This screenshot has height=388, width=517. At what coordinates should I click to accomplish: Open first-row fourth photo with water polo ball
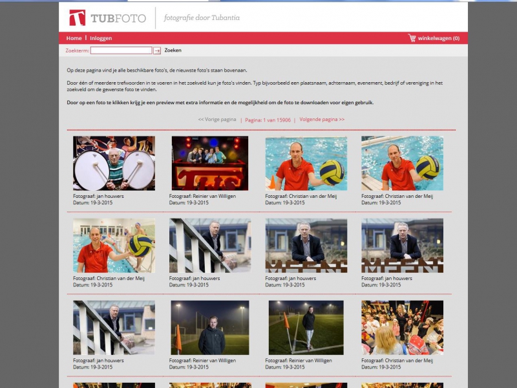point(402,163)
